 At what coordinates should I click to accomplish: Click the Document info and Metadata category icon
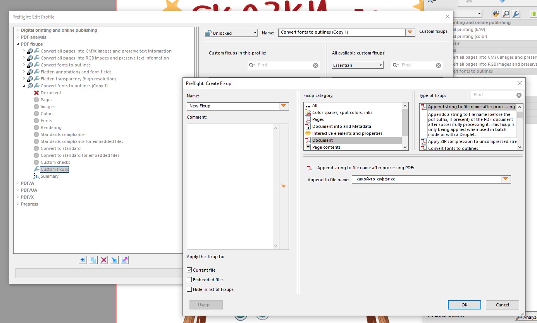[x=308, y=126]
